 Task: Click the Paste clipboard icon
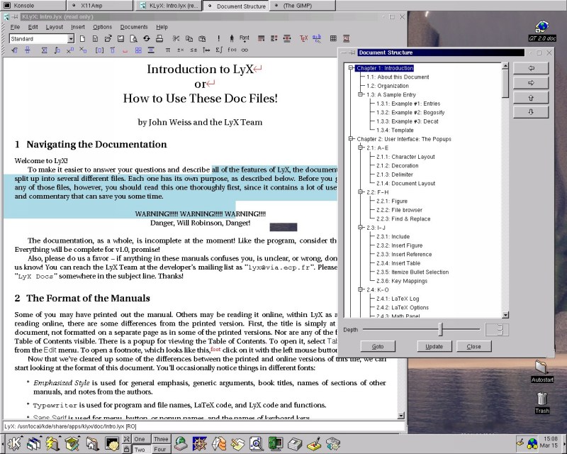coord(202,38)
